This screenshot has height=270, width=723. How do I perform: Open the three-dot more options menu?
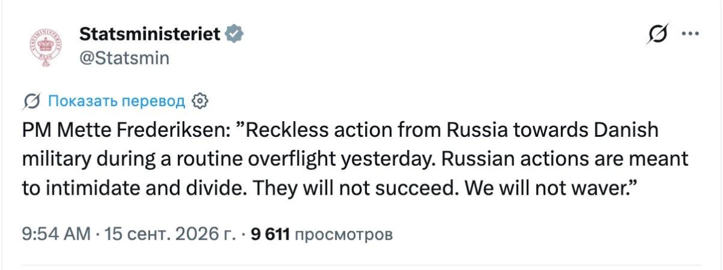tap(690, 35)
